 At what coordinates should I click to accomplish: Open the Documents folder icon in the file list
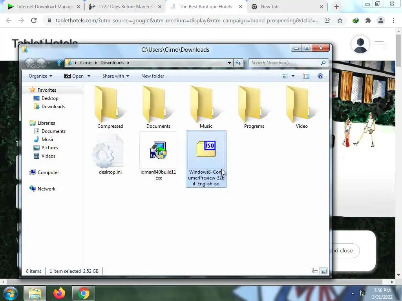click(x=158, y=104)
